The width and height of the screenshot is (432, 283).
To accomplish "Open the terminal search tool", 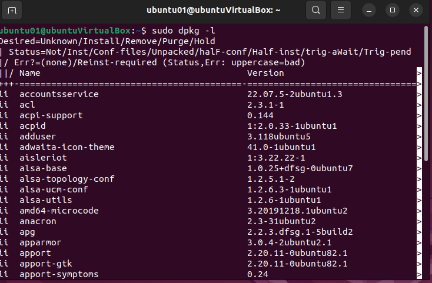I will coord(315,10).
